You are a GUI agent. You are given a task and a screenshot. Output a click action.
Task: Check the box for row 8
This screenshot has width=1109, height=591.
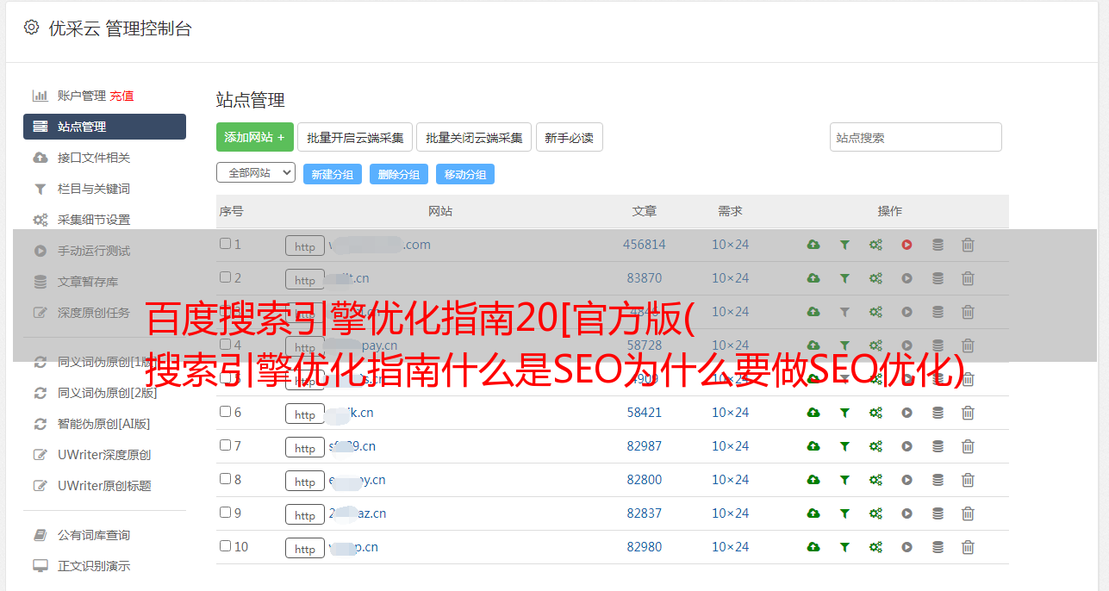tap(225, 479)
